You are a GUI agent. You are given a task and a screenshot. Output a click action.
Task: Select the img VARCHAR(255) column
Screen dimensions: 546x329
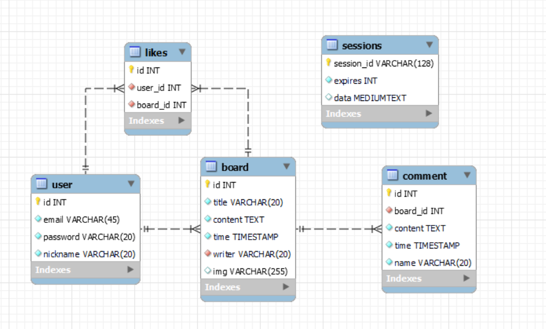(x=248, y=271)
